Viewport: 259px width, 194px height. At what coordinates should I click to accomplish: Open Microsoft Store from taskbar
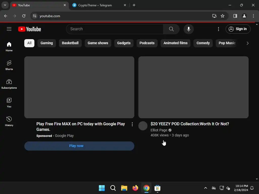[x=157, y=188]
